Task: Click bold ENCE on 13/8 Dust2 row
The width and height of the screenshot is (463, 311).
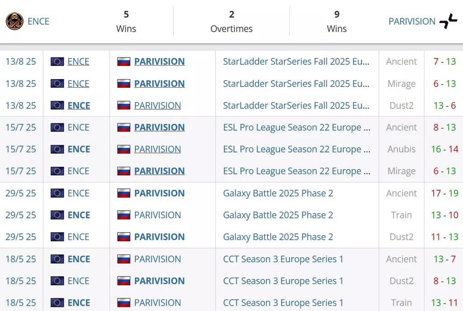Action: pyautogui.click(x=79, y=105)
